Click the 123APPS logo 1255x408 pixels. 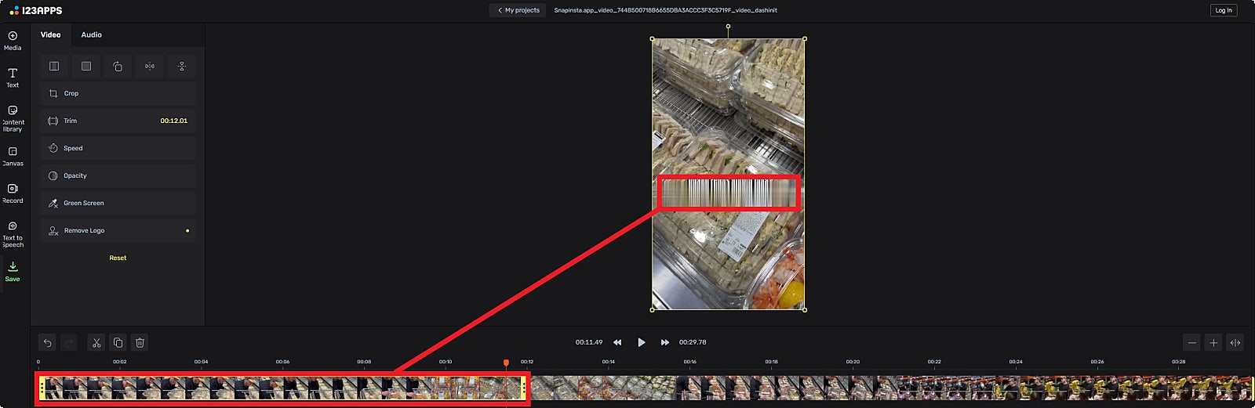(x=36, y=10)
